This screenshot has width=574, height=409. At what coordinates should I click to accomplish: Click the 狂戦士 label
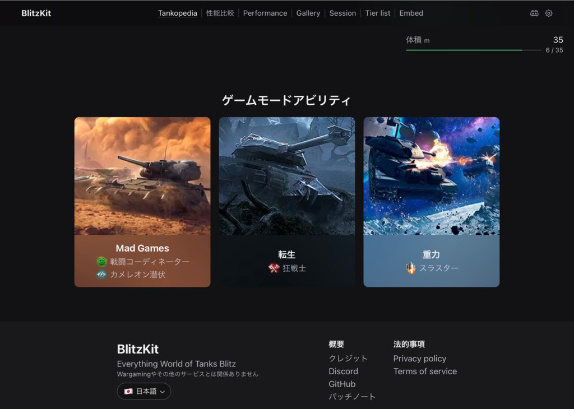(294, 268)
